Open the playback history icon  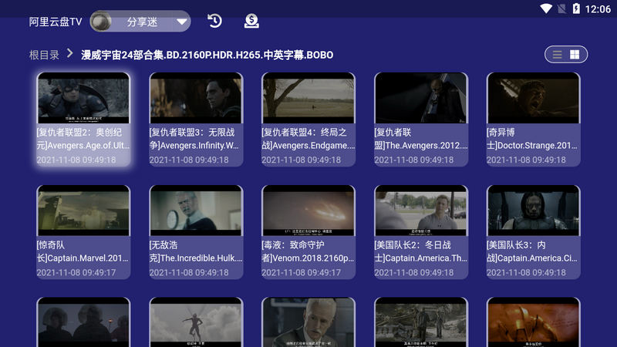214,21
